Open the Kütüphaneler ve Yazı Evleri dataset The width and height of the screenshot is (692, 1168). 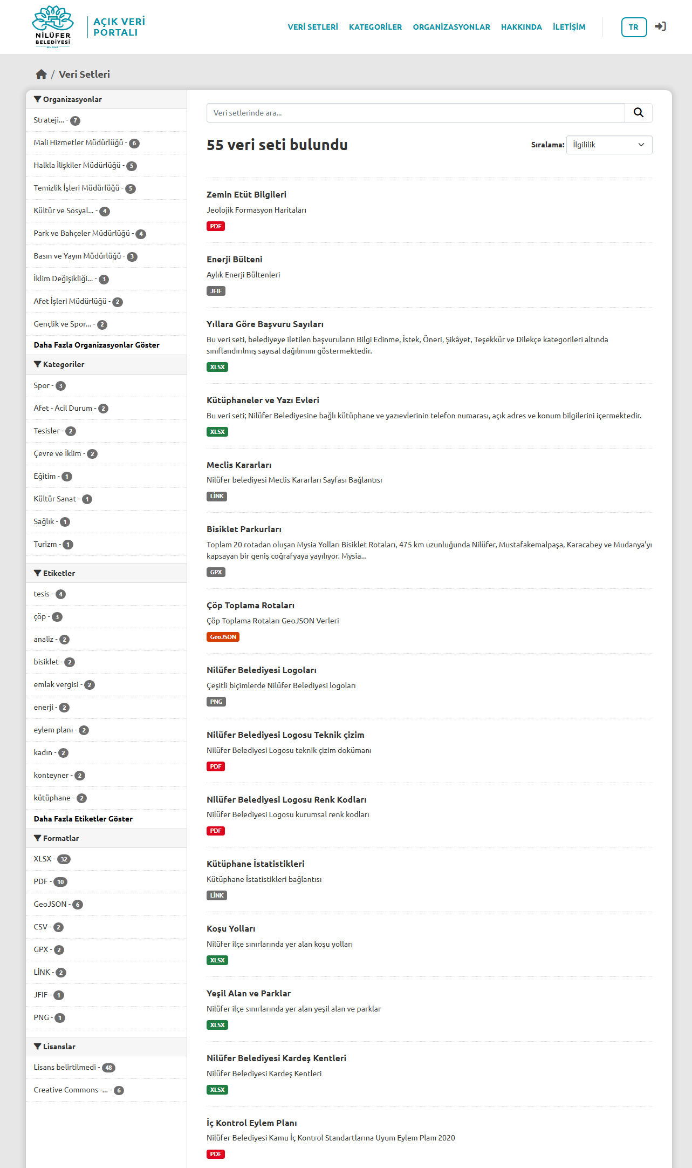(263, 400)
